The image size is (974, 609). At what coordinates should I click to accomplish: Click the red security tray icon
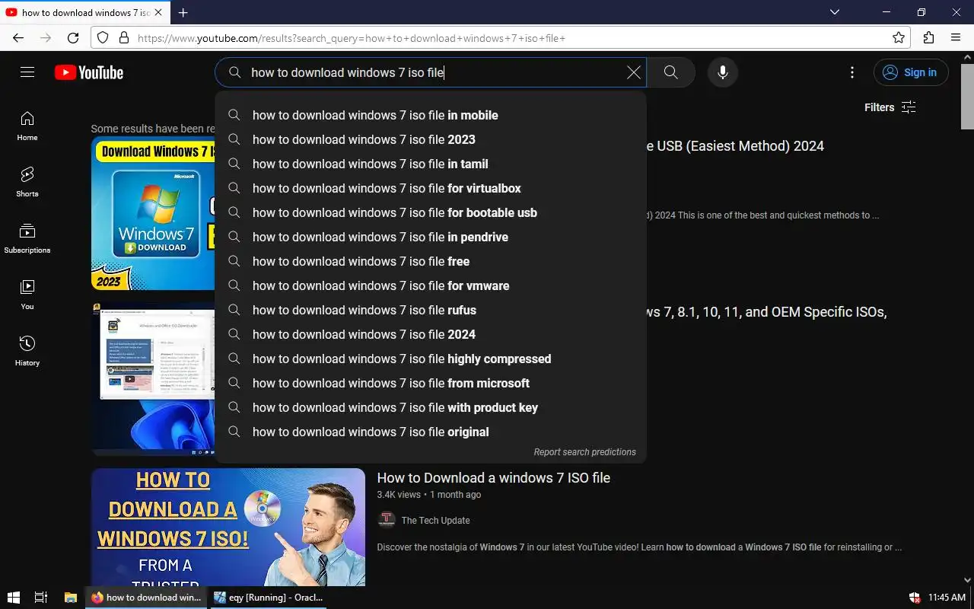point(915,598)
